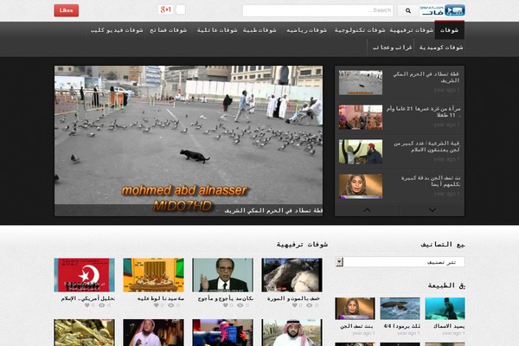
Task: Open the شوفات رياضية menu item
Action: (x=307, y=30)
